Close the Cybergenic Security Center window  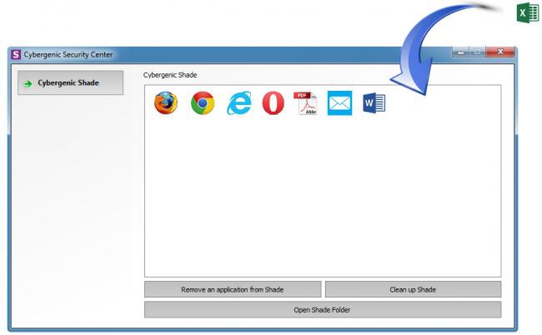[500, 52]
